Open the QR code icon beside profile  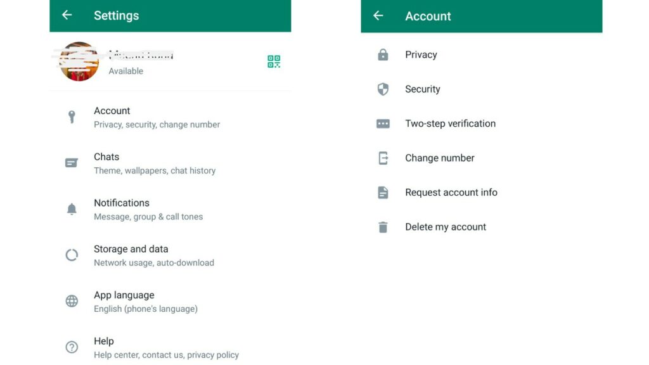274,61
